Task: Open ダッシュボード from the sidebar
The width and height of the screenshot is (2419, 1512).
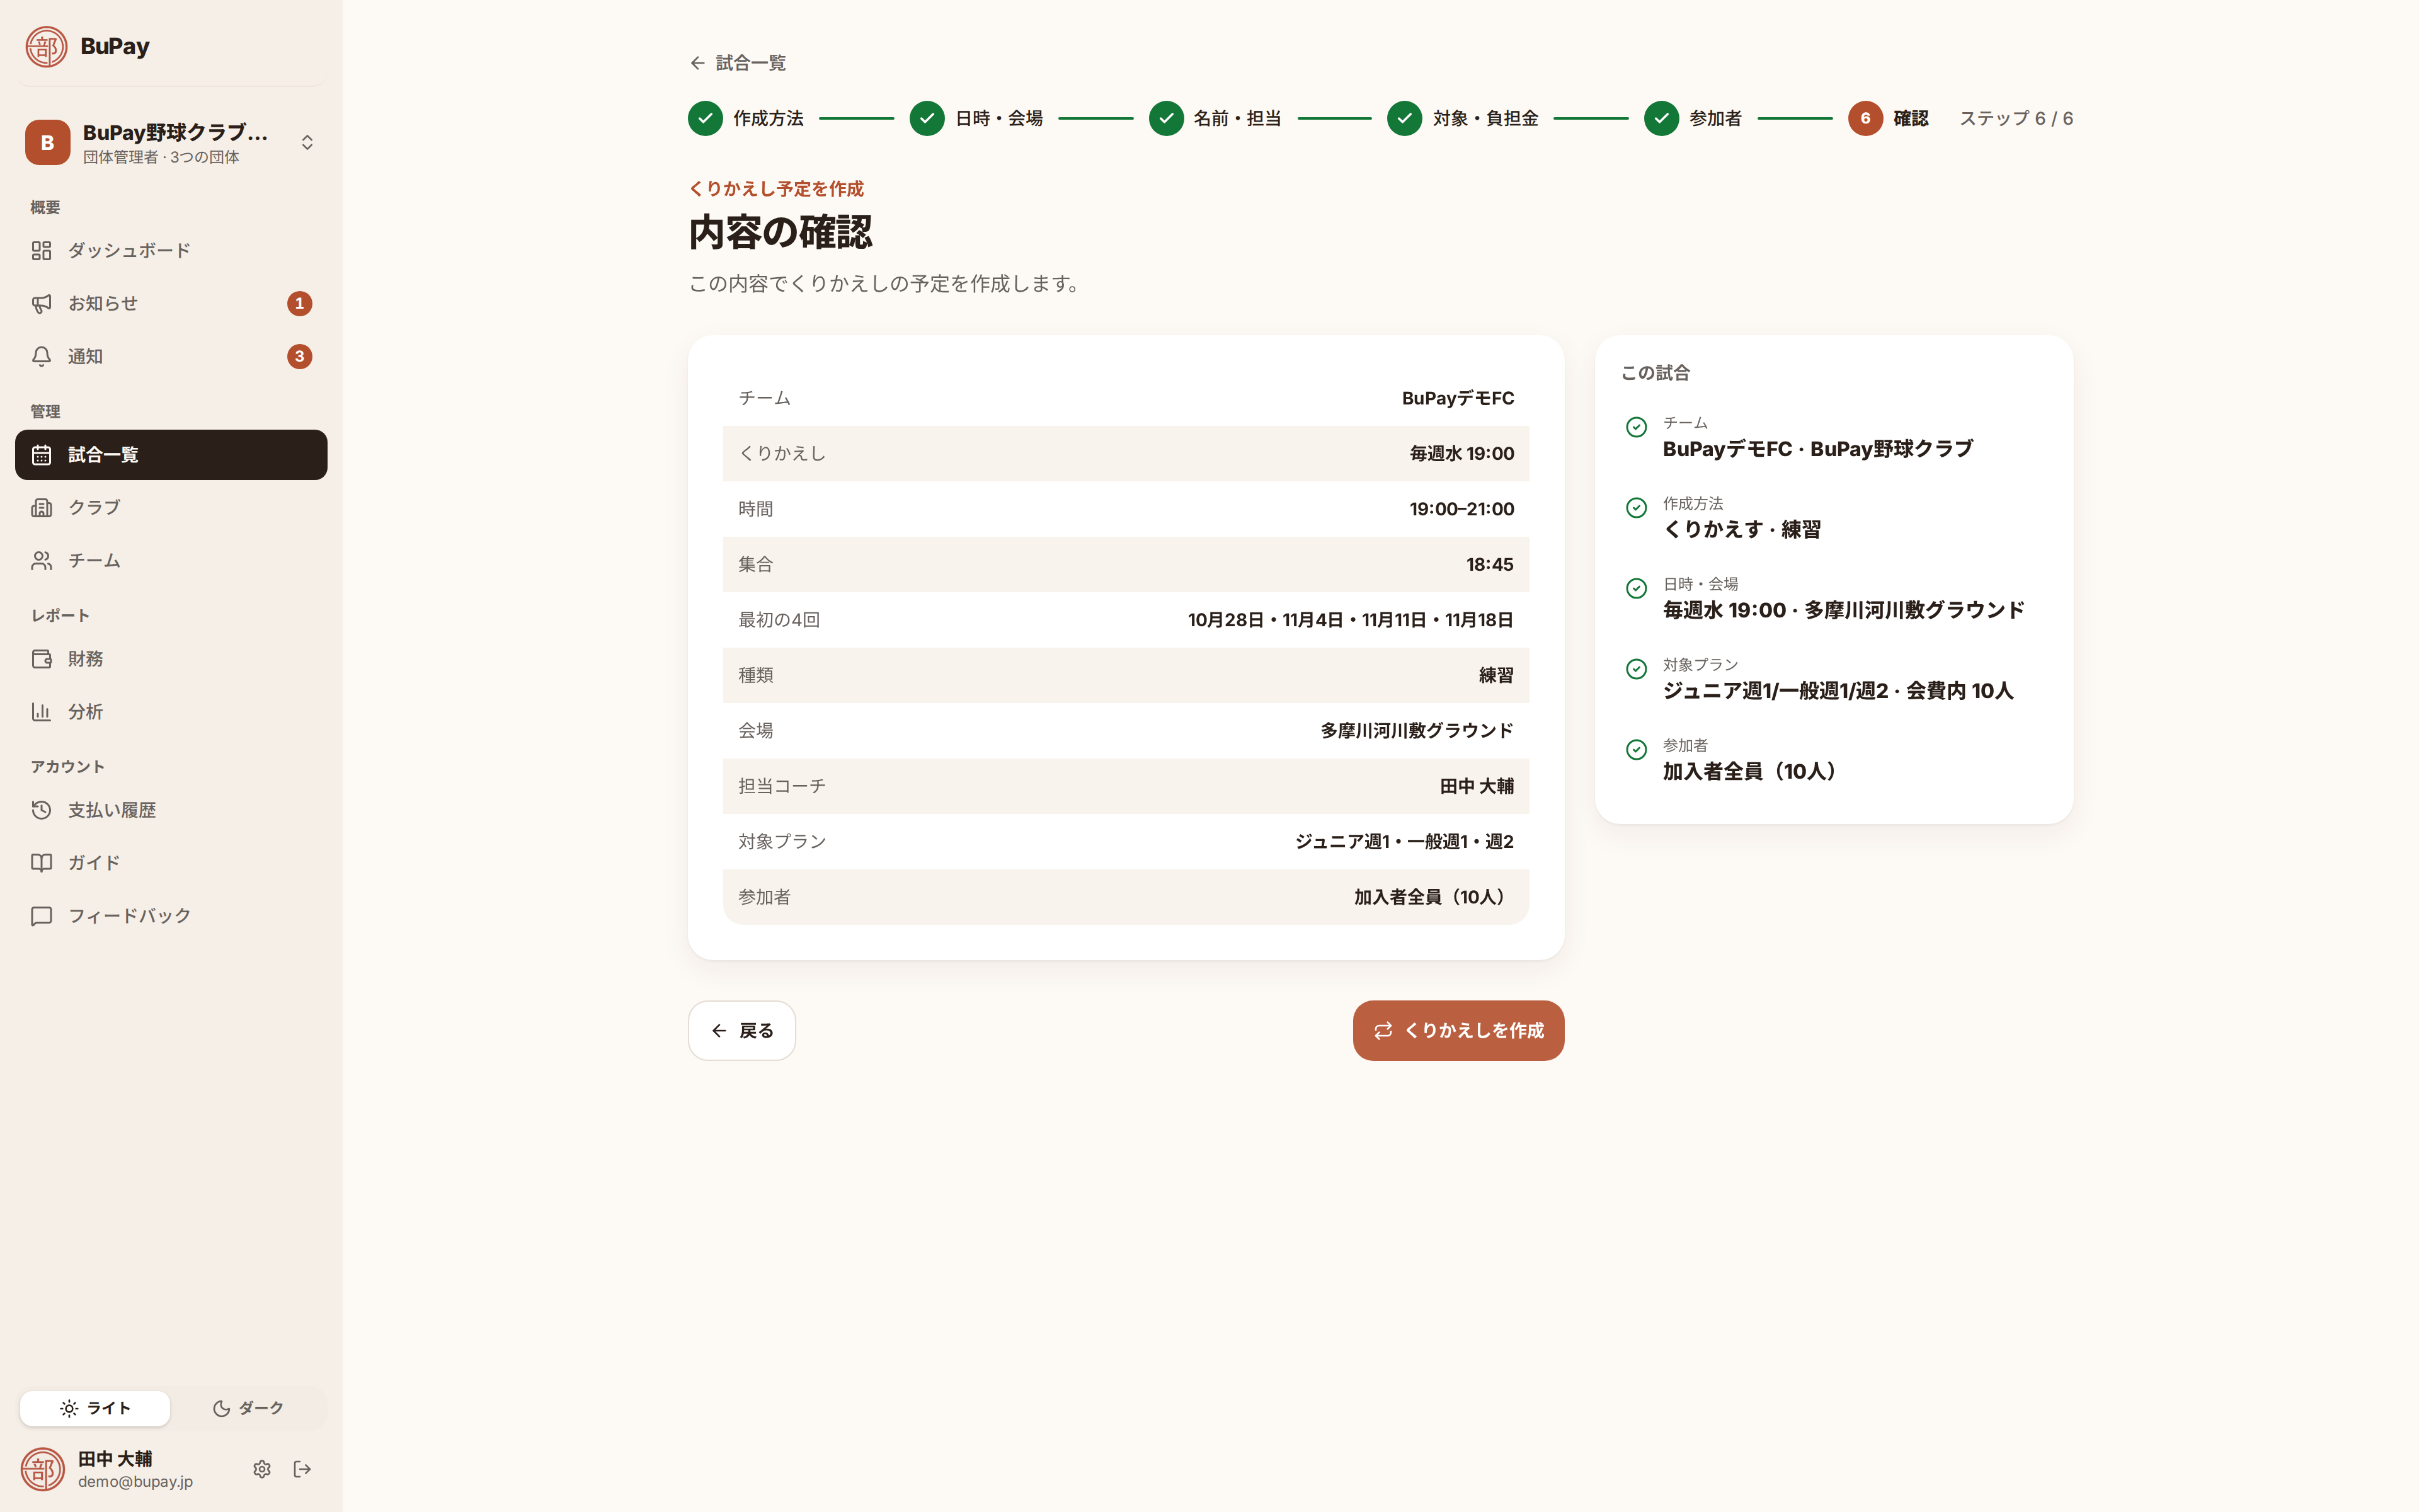Action: click(171, 250)
